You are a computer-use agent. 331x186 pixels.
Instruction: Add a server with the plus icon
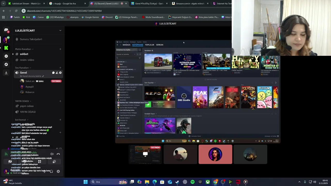tap(6, 56)
